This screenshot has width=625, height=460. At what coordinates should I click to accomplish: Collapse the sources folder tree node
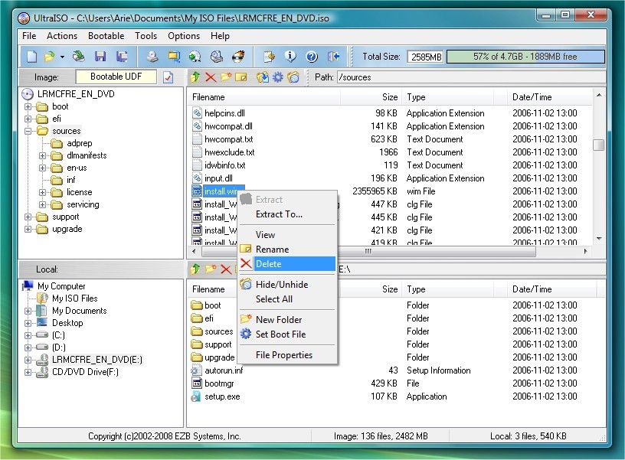click(28, 132)
